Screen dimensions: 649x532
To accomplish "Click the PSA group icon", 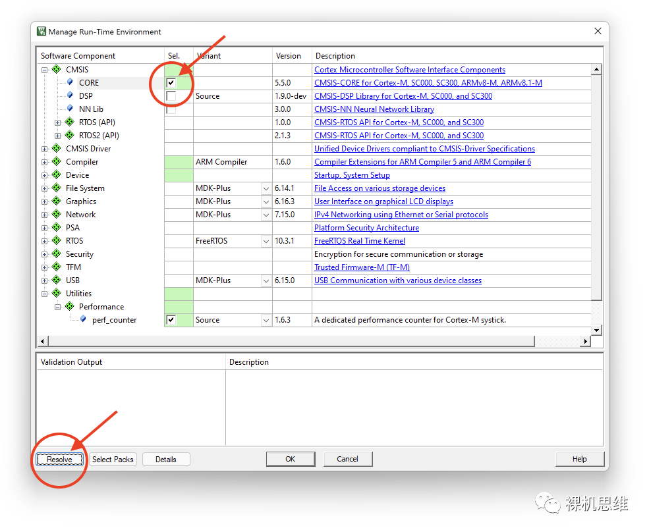I will pyautogui.click(x=56, y=227).
